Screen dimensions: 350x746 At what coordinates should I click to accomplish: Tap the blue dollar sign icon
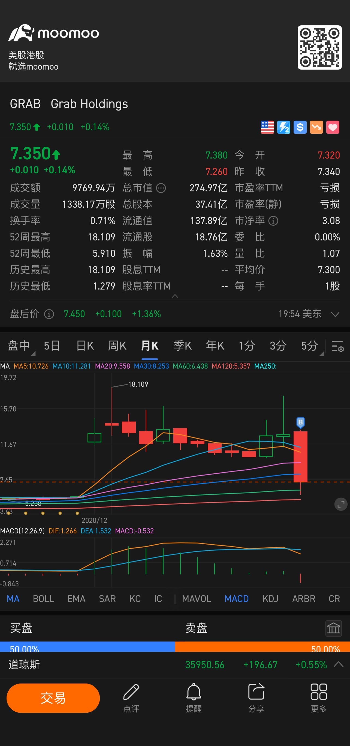(300, 127)
